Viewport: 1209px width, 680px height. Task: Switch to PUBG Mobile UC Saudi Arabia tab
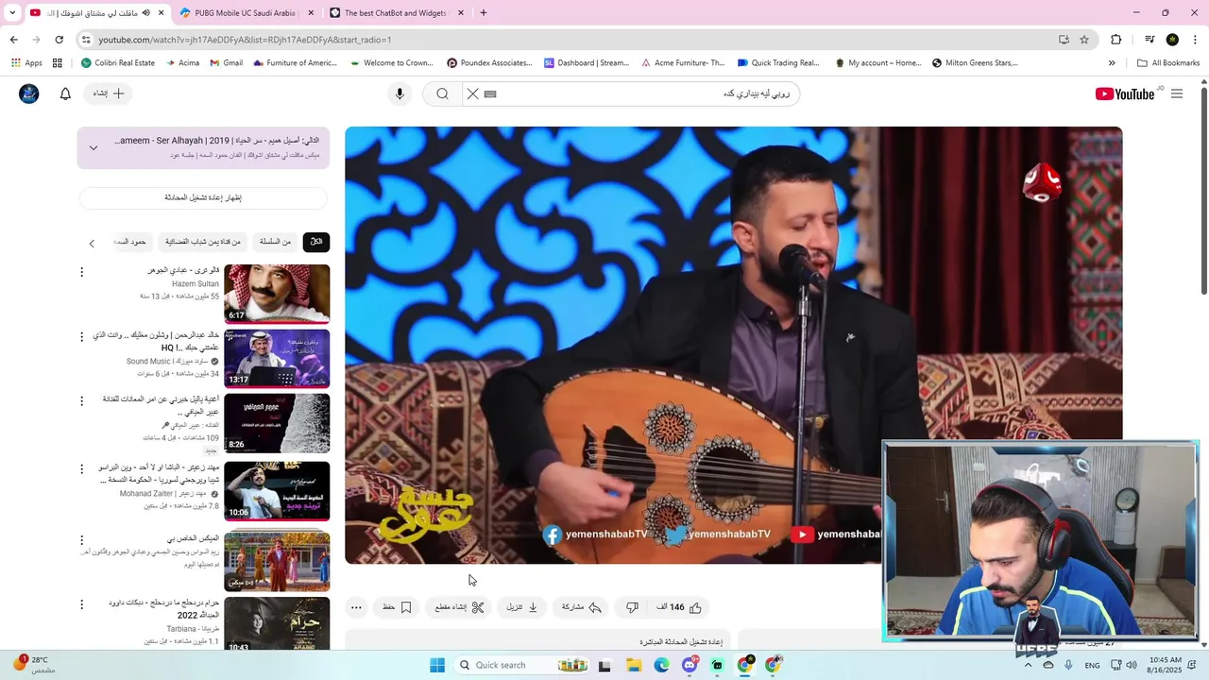coord(246,13)
